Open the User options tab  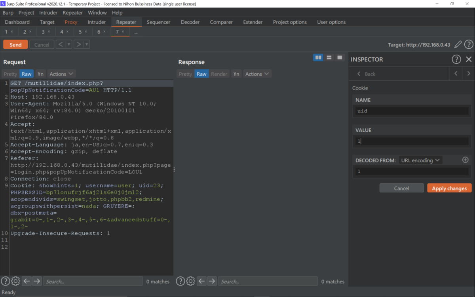331,22
